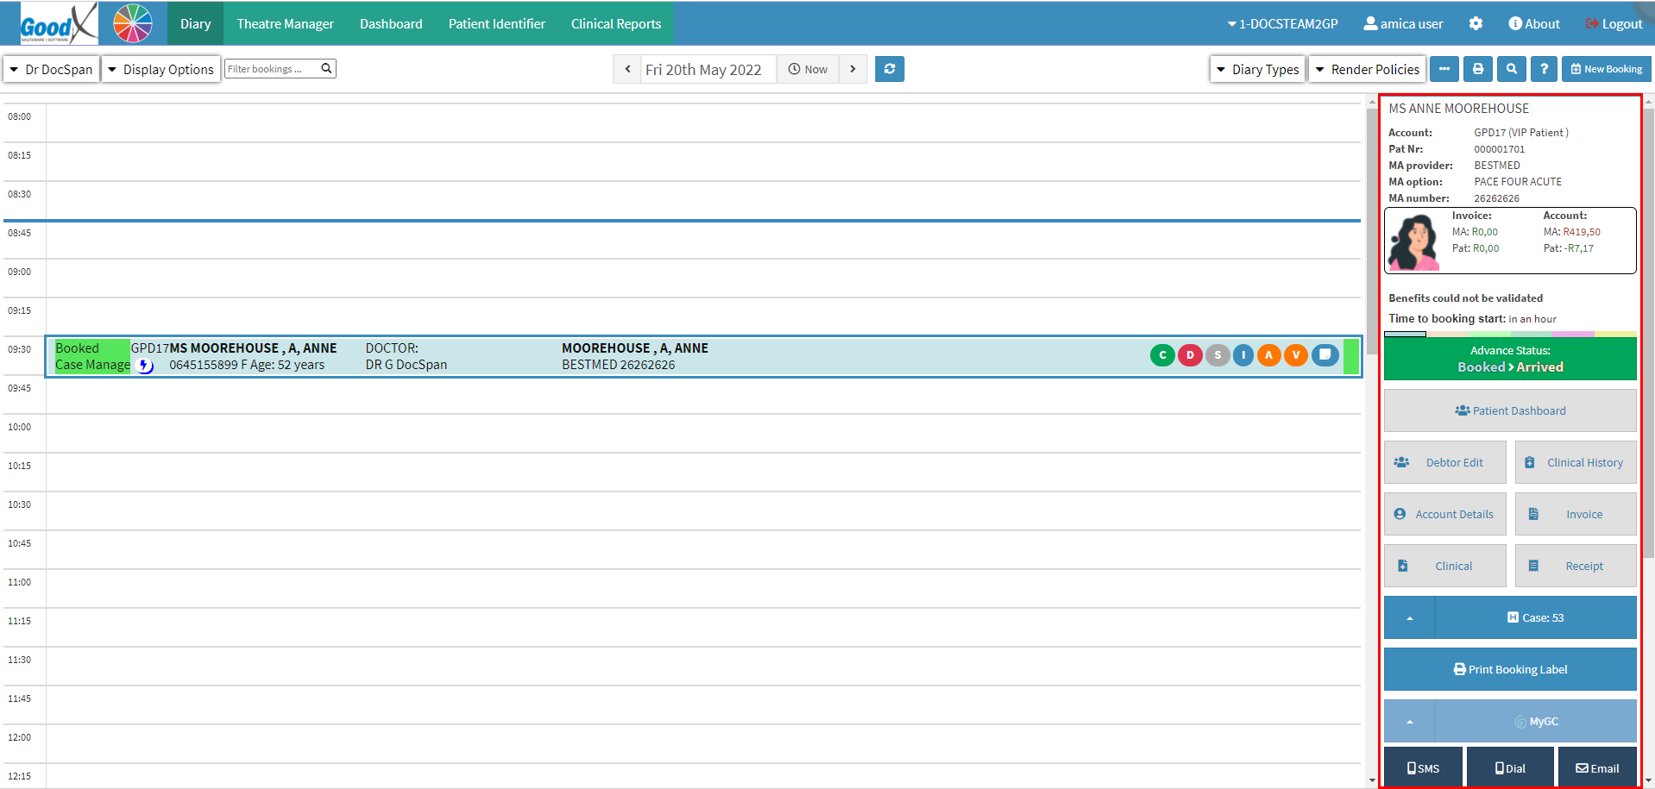The image size is (1655, 789).
Task: Click the refresh diary icon
Action: point(889,69)
